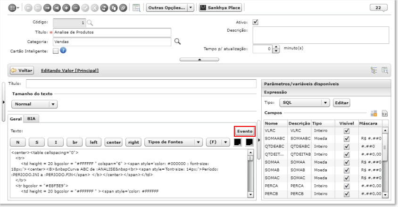Toggle Visível checkbox for SOMAB row
The height and width of the screenshot is (207, 398).
click(x=347, y=170)
